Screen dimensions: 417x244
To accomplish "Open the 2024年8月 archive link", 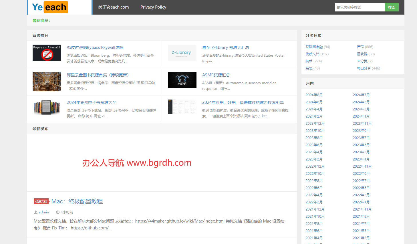I will [x=314, y=95].
